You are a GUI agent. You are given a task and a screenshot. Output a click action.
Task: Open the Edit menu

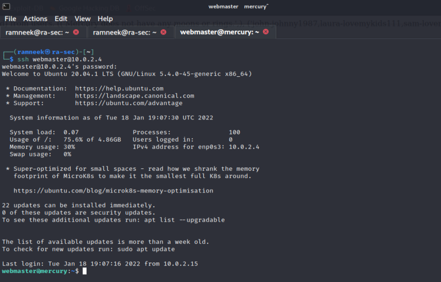(x=60, y=19)
